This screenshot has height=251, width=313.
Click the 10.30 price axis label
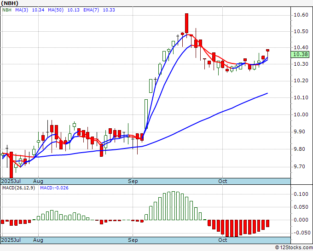(301, 64)
